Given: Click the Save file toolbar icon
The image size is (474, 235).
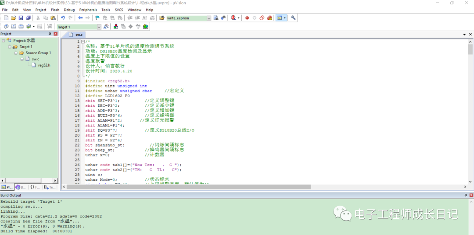Looking at the screenshot, I should coord(21,18).
